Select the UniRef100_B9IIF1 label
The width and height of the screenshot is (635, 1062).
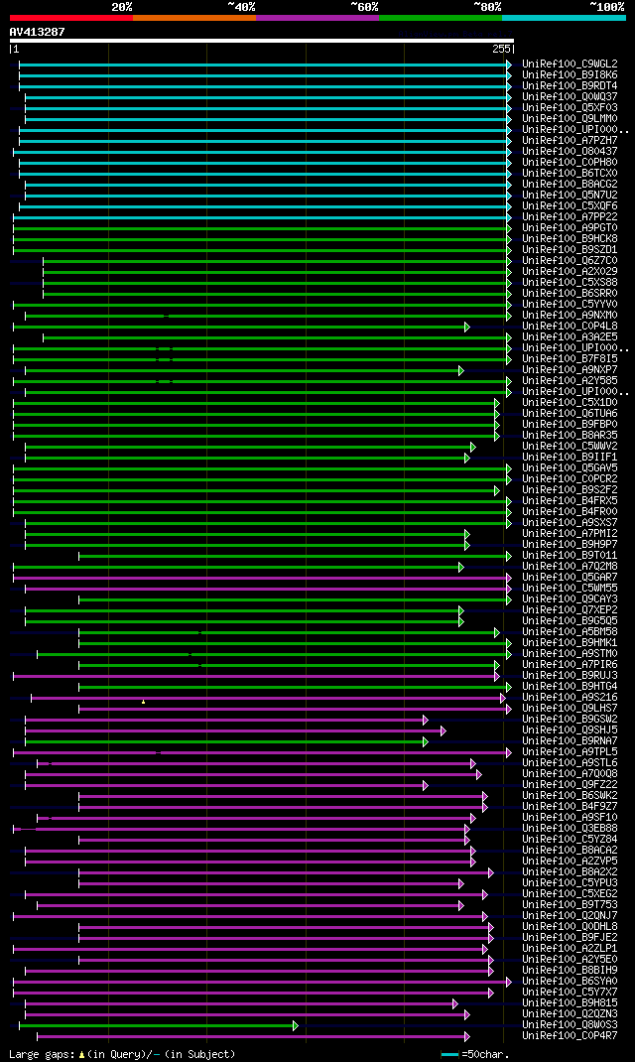coord(570,458)
